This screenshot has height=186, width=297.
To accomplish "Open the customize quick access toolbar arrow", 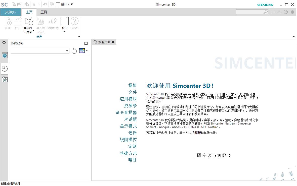I will tap(72, 4).
